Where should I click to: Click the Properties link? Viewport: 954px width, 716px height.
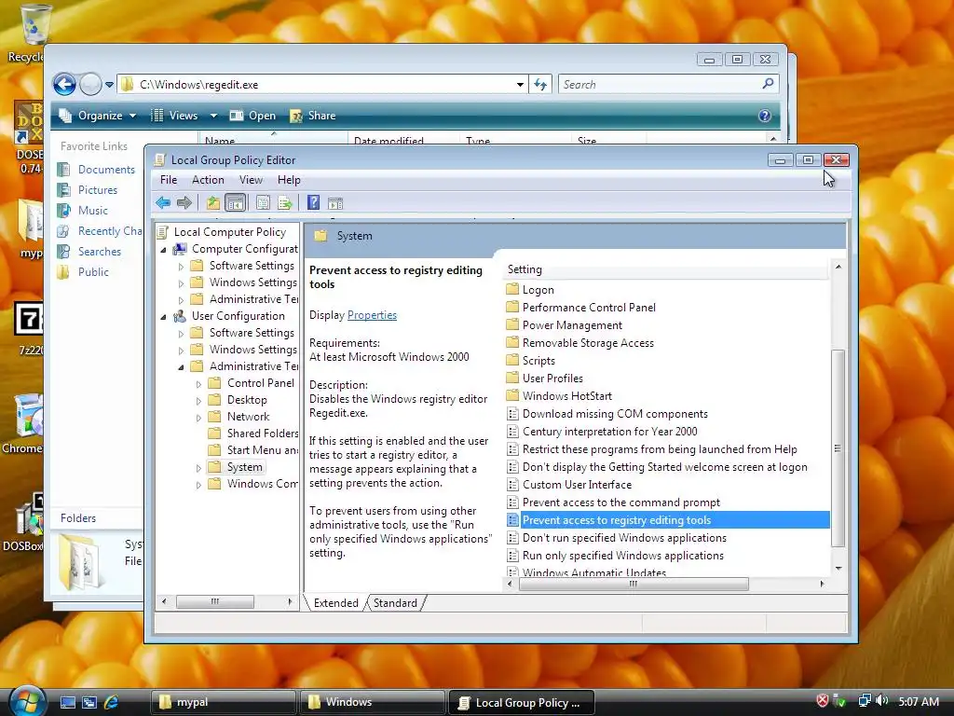[x=372, y=315]
